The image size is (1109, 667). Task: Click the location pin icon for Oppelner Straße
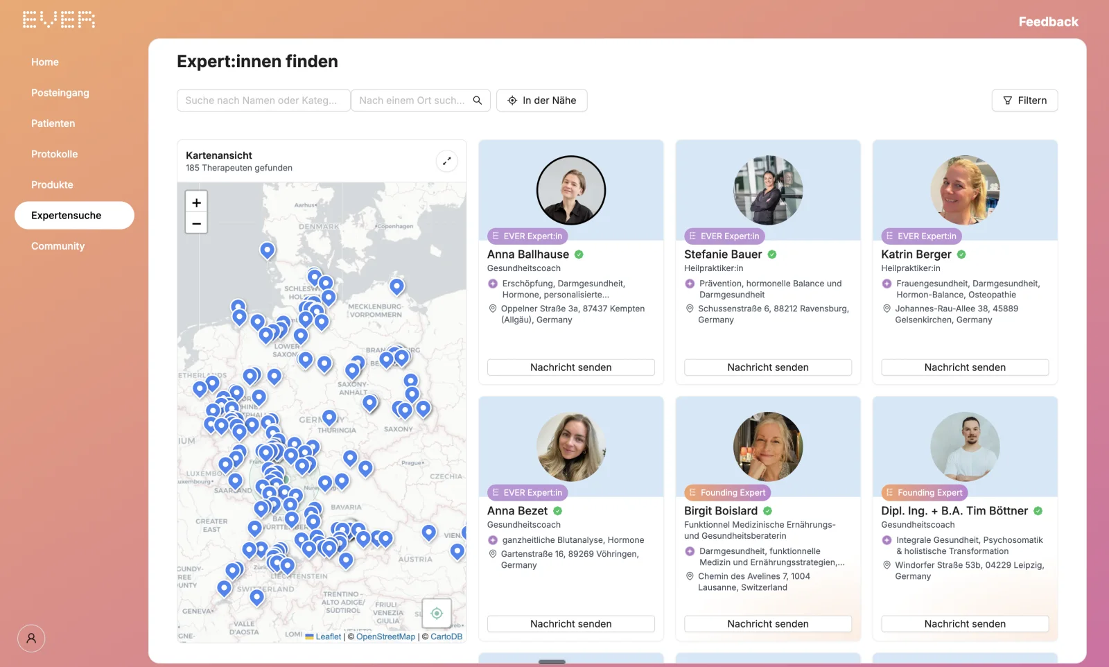pyautogui.click(x=493, y=309)
